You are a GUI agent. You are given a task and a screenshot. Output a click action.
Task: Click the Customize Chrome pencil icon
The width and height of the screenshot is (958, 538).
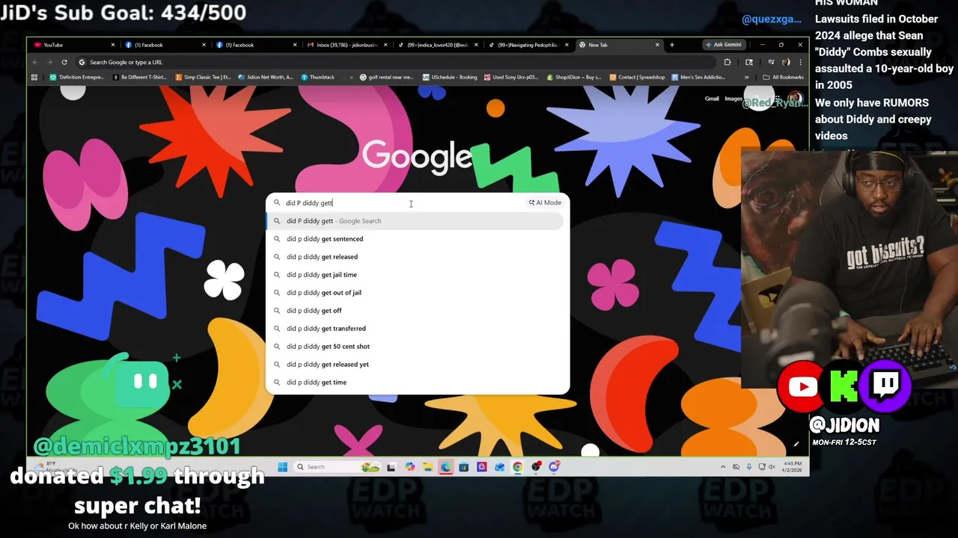tap(796, 444)
